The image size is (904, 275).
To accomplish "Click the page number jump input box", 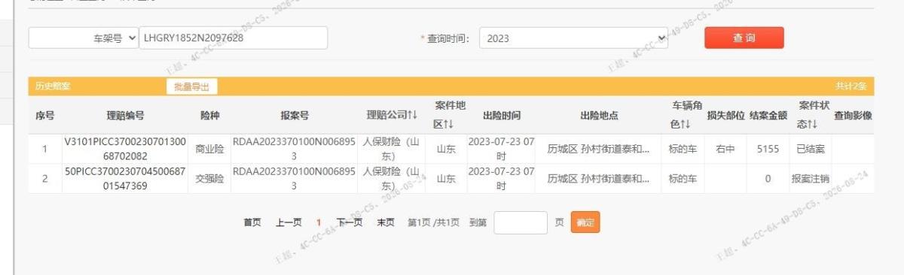I will [521, 222].
